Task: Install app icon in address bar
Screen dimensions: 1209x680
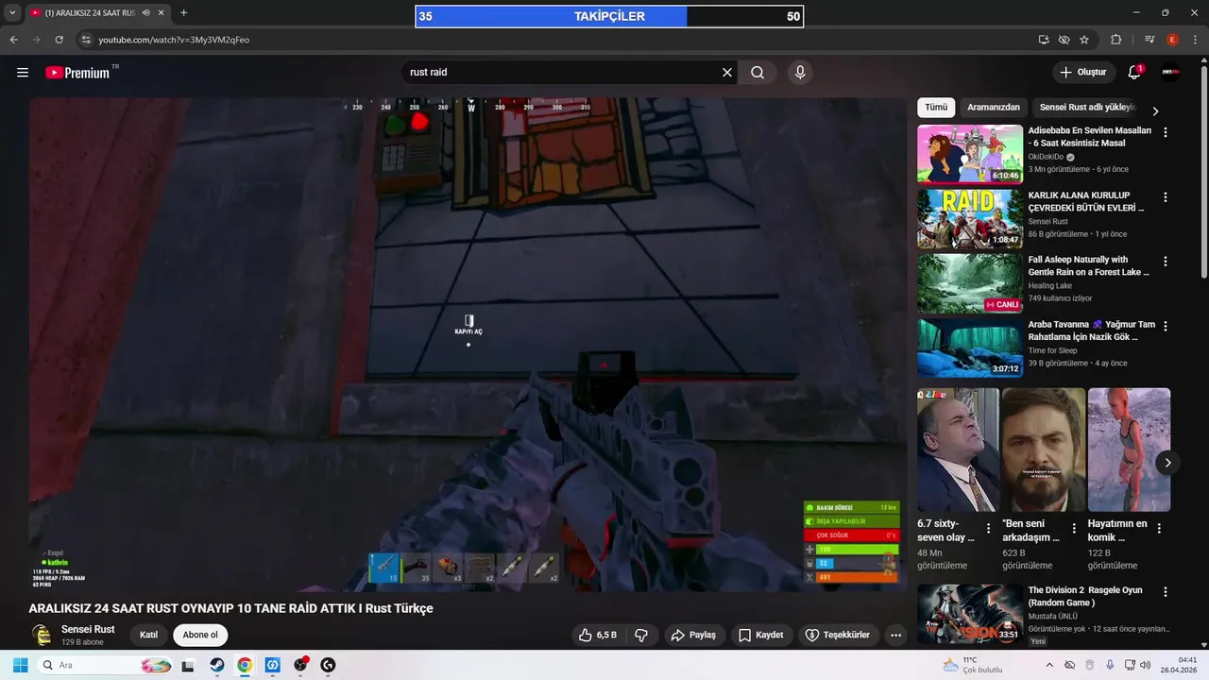Action: (x=1044, y=40)
